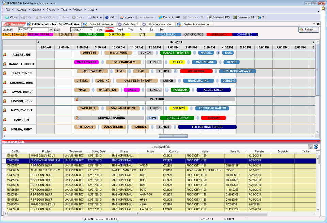Open the tab list dropdown arrow
Screen dimensions: 327x223
(314, 24)
